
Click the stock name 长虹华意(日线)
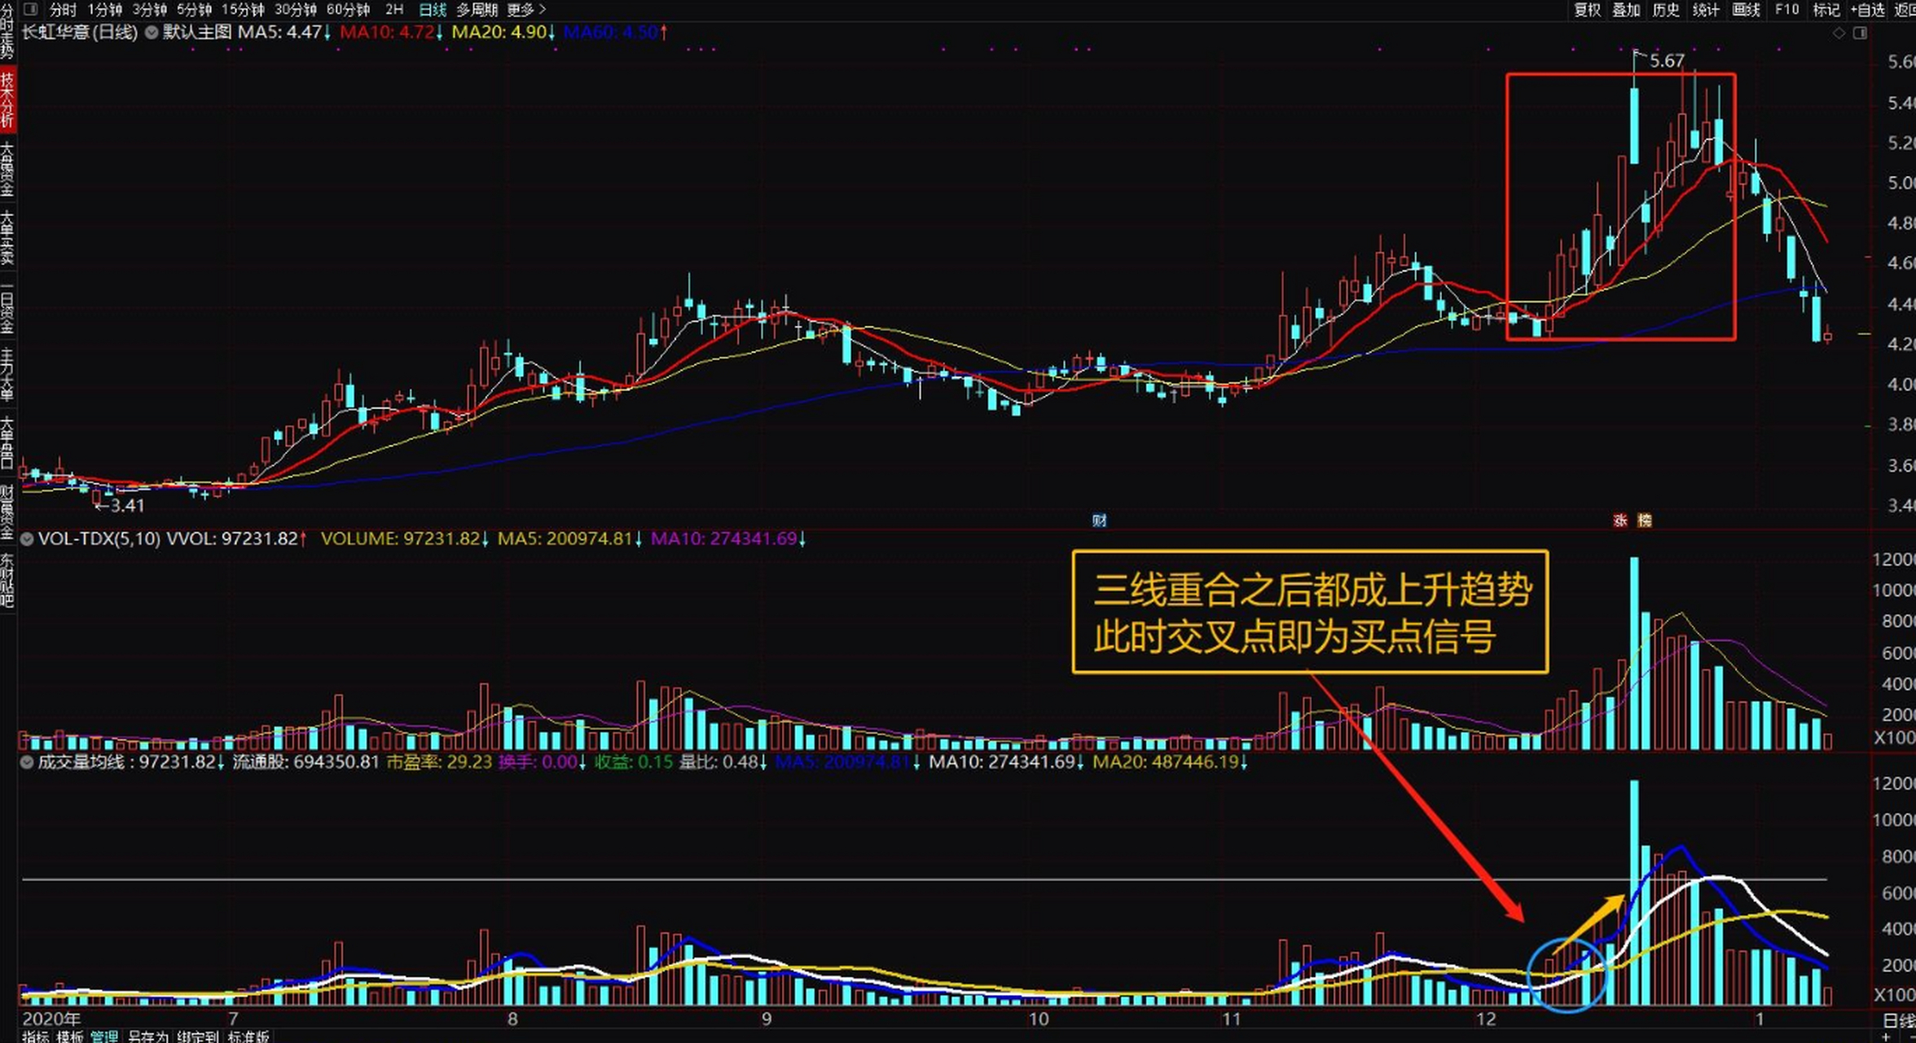tap(80, 33)
